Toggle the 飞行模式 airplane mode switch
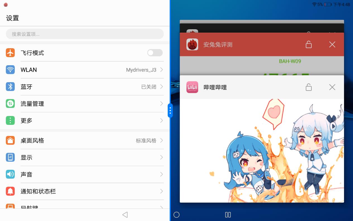This screenshot has height=221, width=353. pyautogui.click(x=155, y=53)
